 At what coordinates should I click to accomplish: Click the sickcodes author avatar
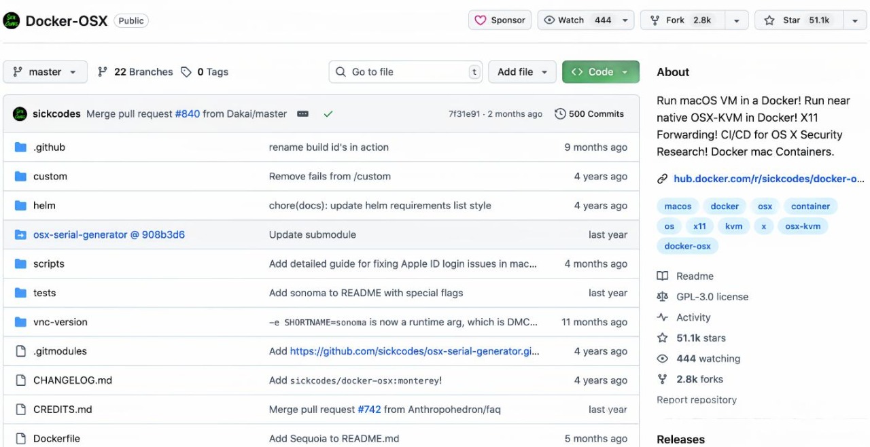point(20,114)
